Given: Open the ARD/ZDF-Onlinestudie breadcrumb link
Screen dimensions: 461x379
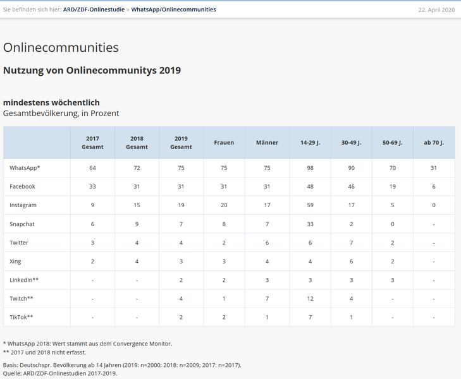Looking at the screenshot, I should 94,9.
